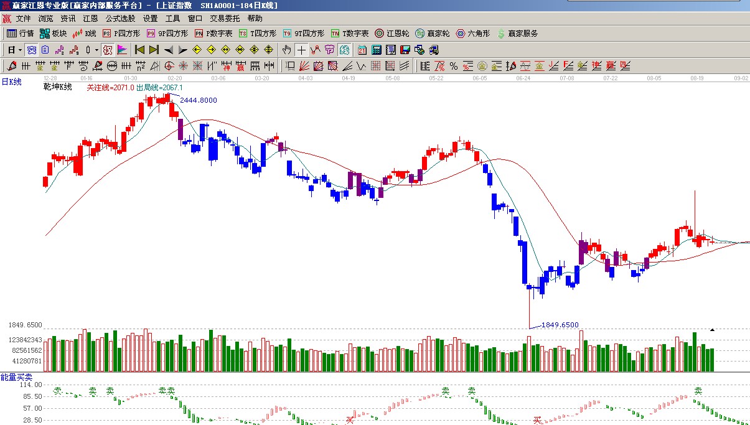Click the 行情 quotes button
The image size is (750, 425).
click(21, 34)
